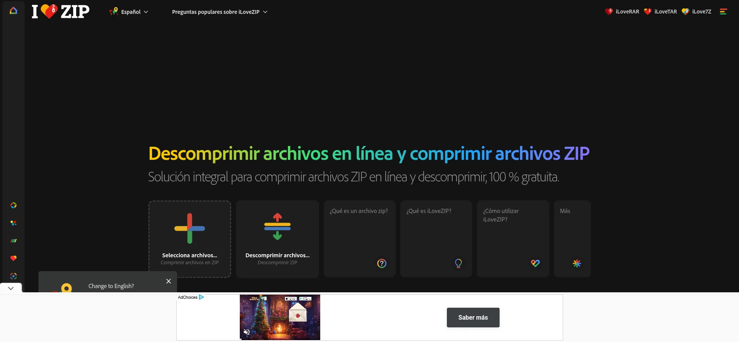Click the blue ring sidebar icon
Image resolution: width=739 pixels, height=342 pixels.
pyautogui.click(x=13, y=276)
